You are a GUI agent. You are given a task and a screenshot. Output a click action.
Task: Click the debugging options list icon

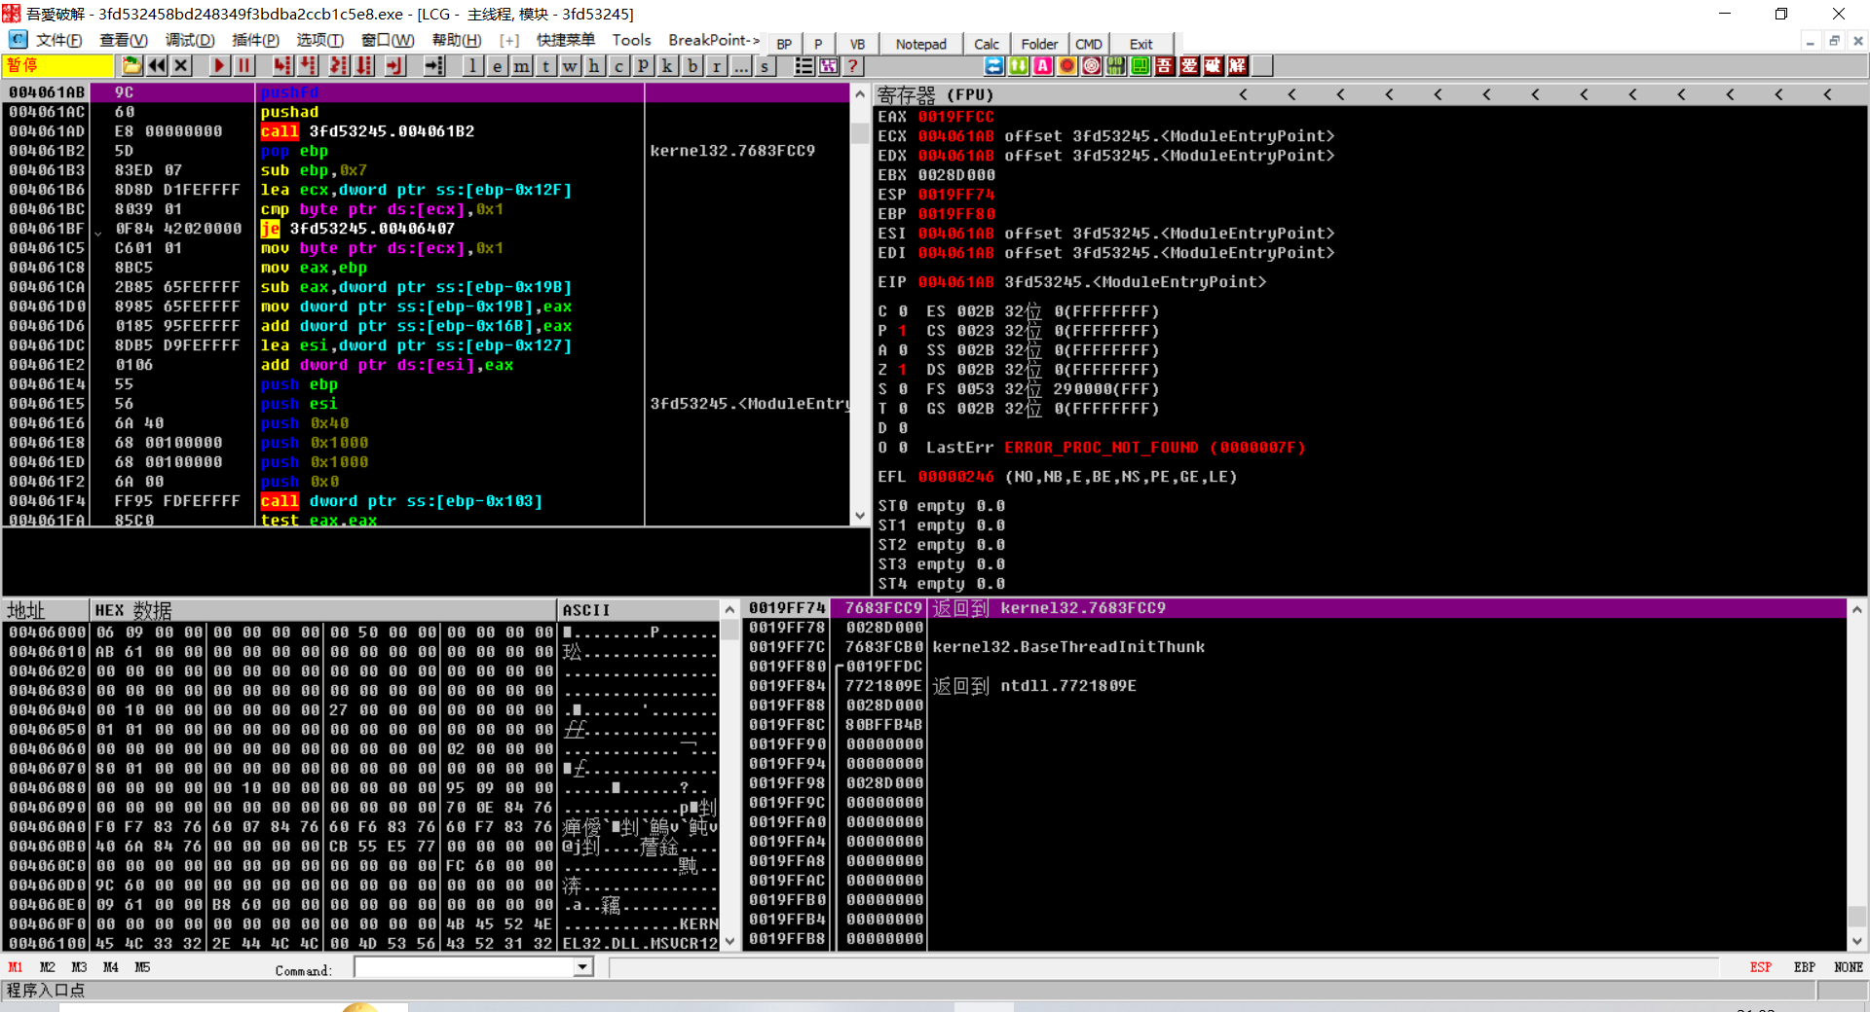pyautogui.click(x=804, y=65)
